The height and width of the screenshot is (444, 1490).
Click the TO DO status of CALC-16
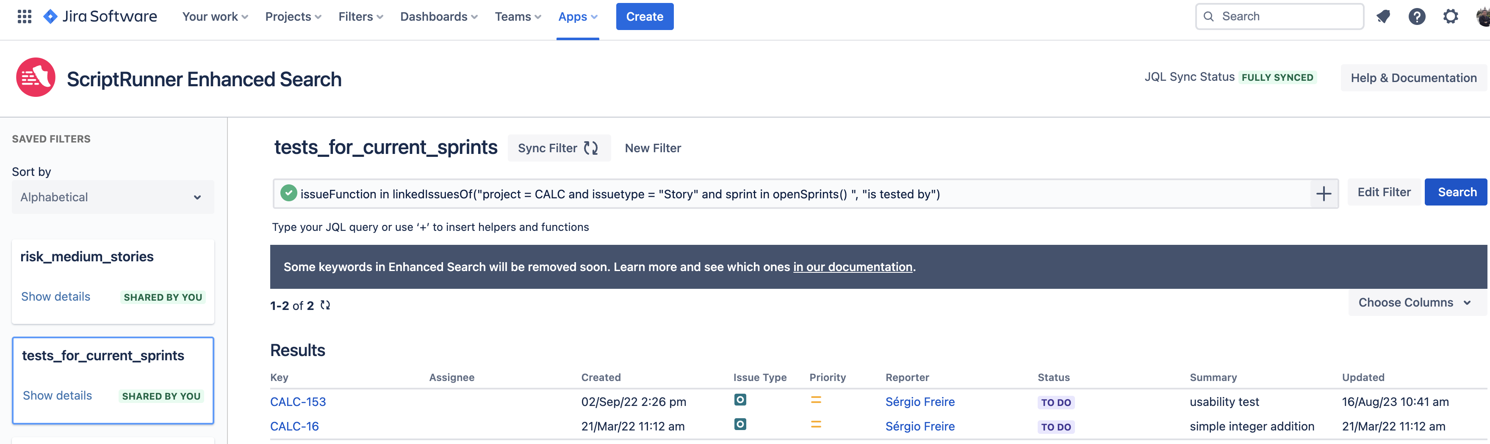pos(1056,427)
